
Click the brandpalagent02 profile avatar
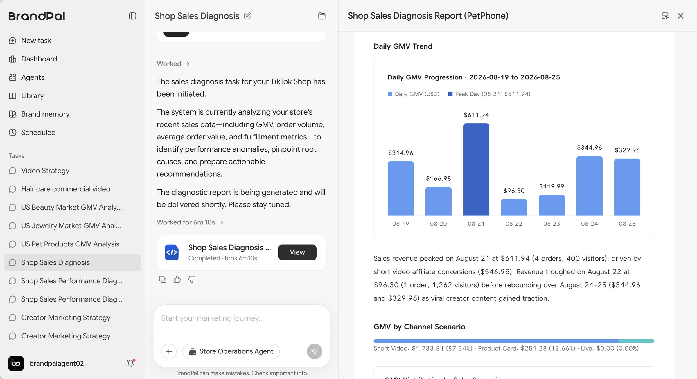[16, 363]
